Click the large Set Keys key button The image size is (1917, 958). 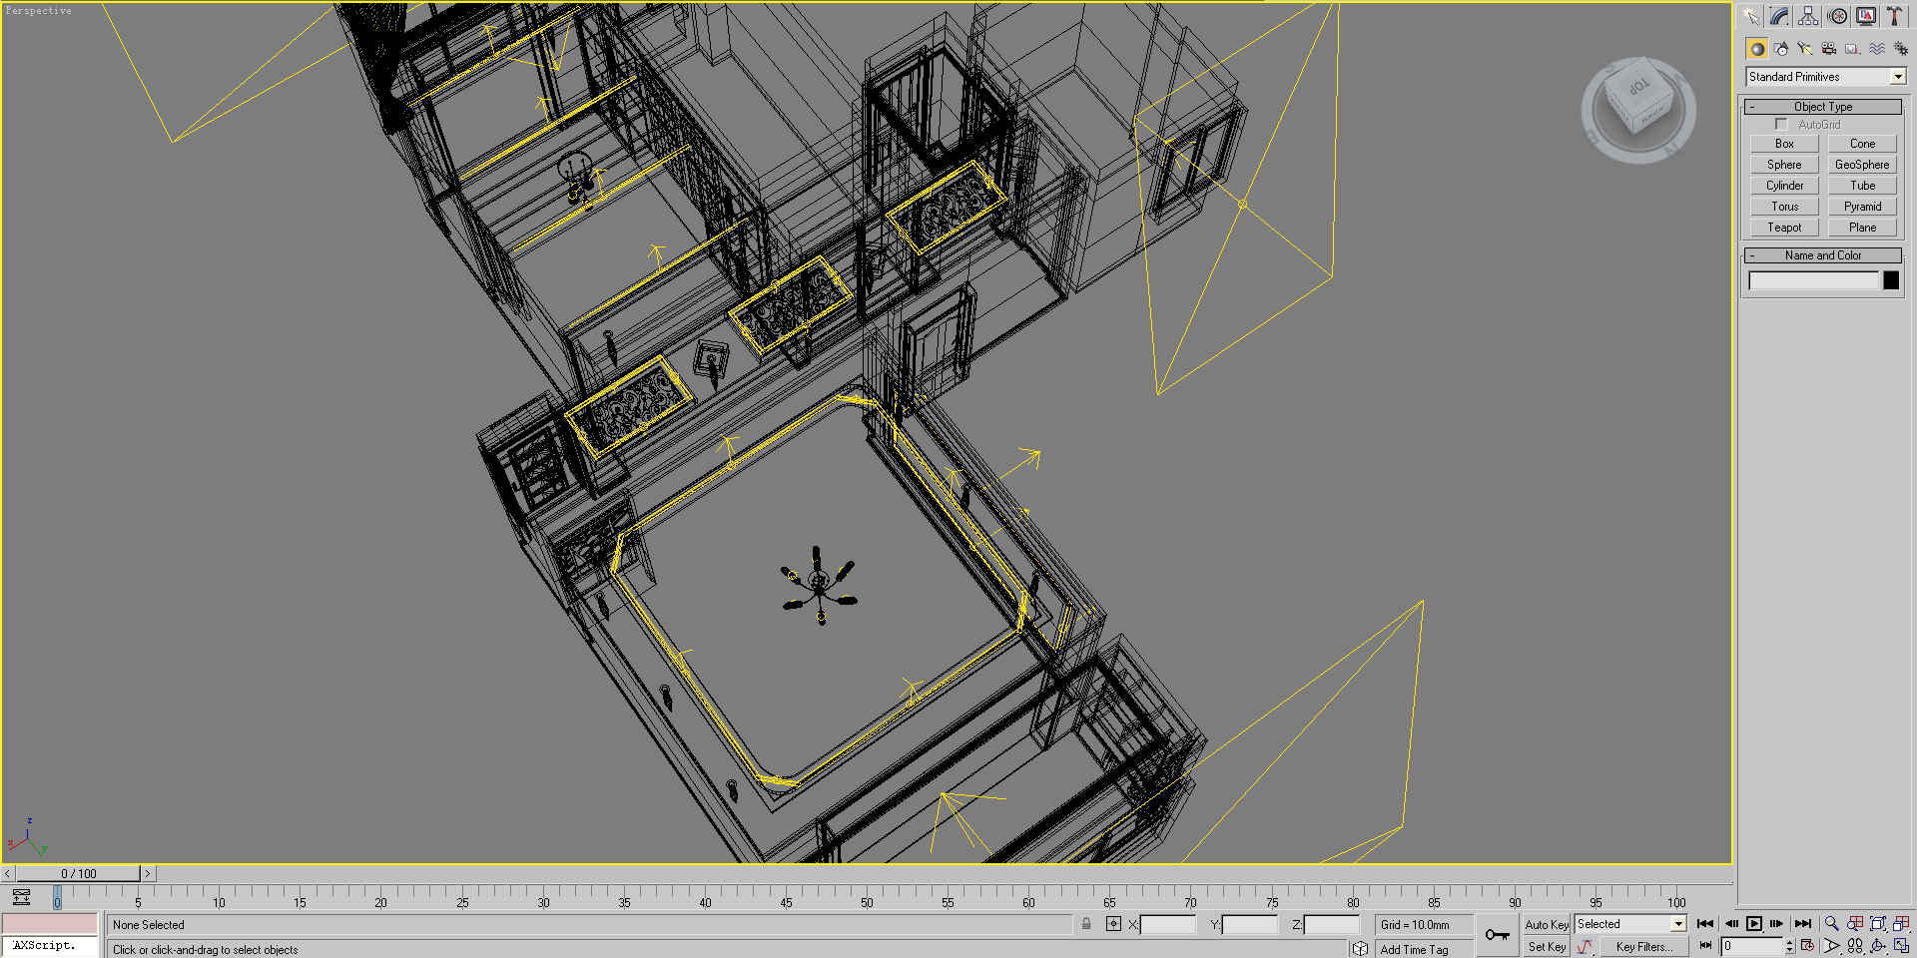(x=1498, y=935)
